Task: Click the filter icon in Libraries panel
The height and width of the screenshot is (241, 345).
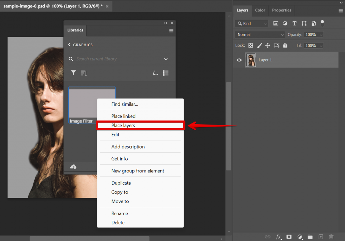Action: (73, 73)
